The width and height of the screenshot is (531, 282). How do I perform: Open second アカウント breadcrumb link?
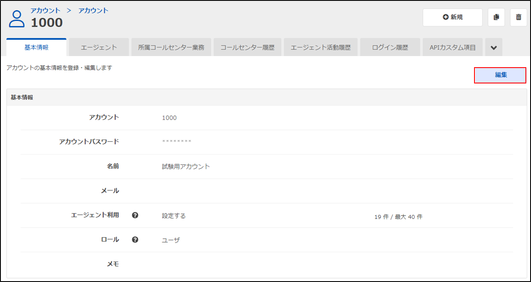tap(93, 10)
